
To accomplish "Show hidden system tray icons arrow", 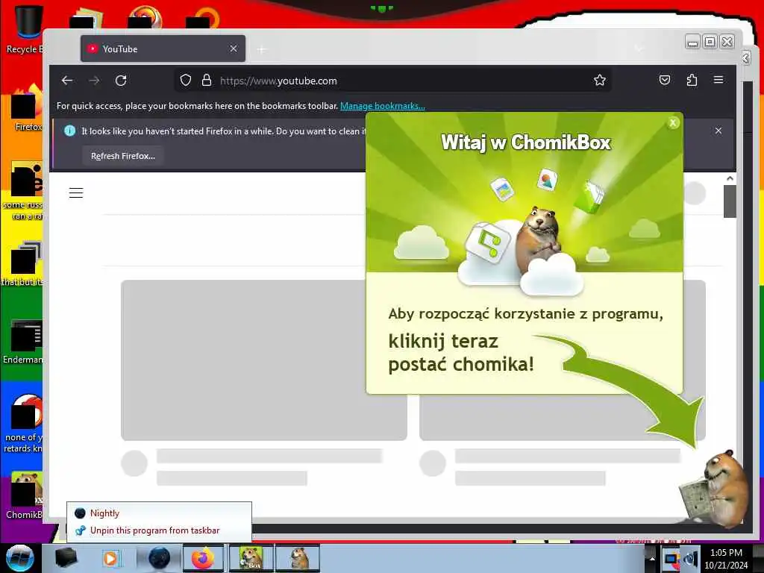I will [x=652, y=559].
